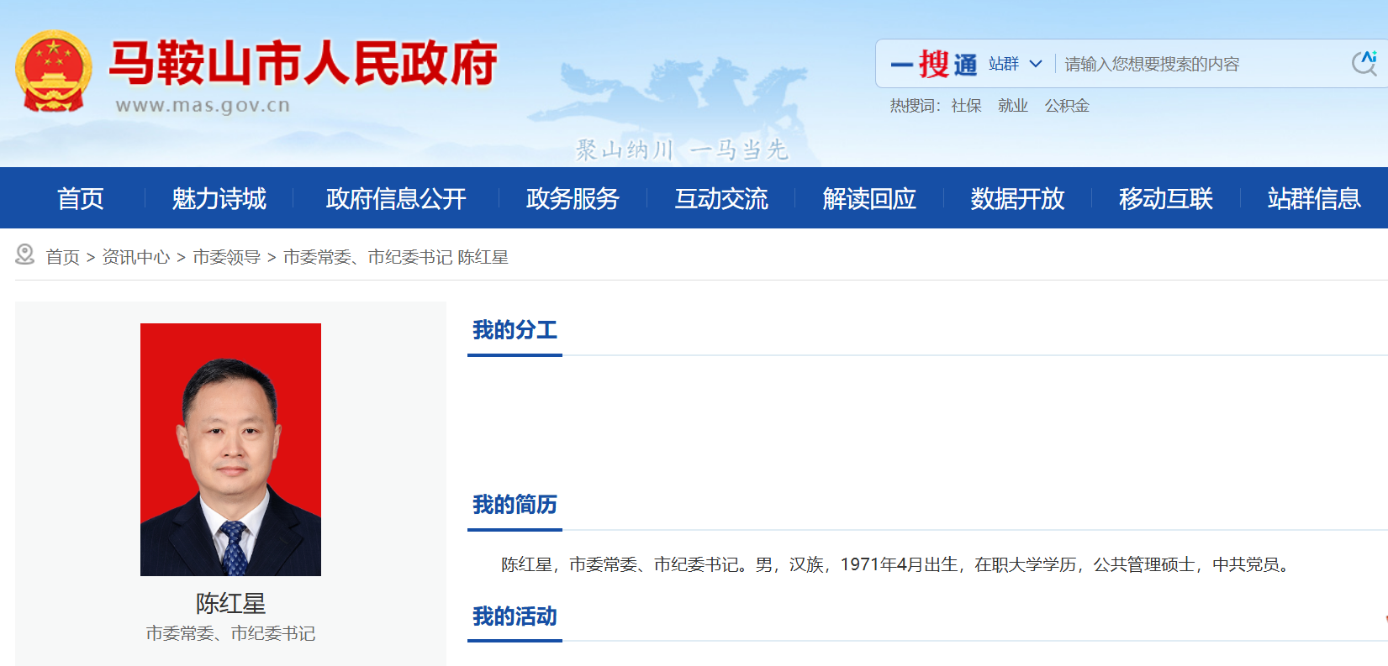
Task: Click 移动互联 in the navigation bar
Action: coord(1165,198)
